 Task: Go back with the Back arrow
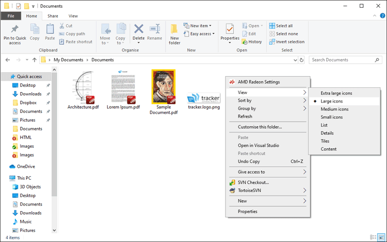tap(8, 60)
